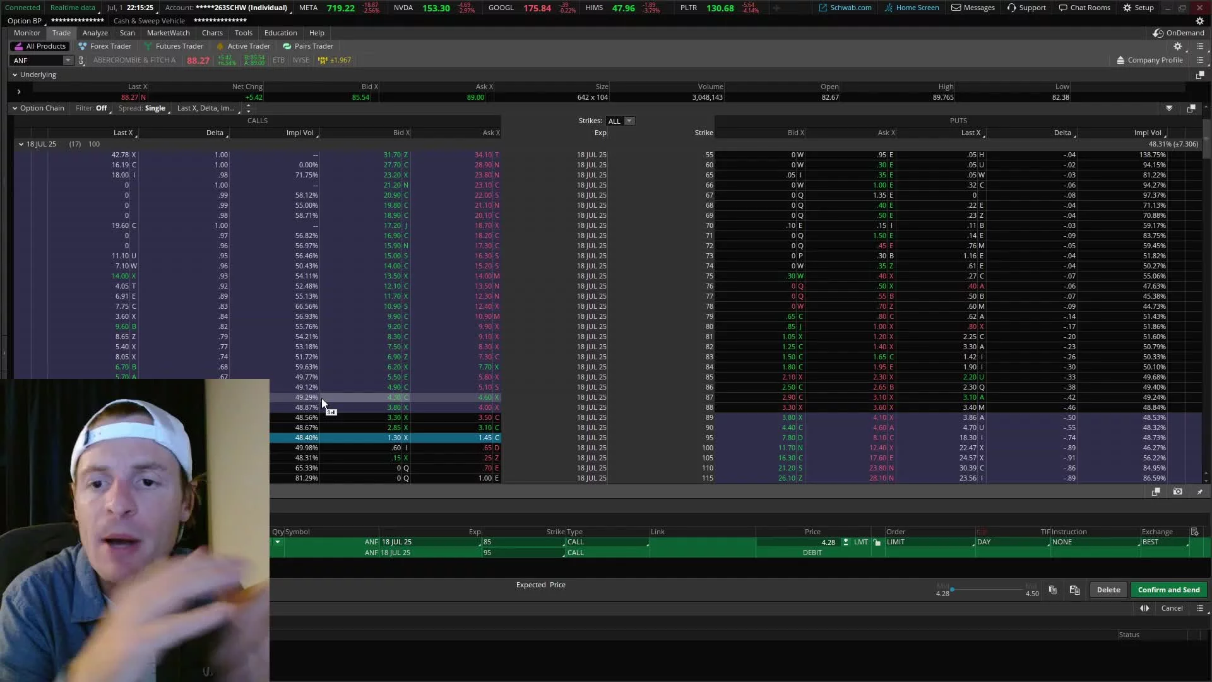
Task: Open the LIMIT order type dropdown
Action: (x=930, y=542)
